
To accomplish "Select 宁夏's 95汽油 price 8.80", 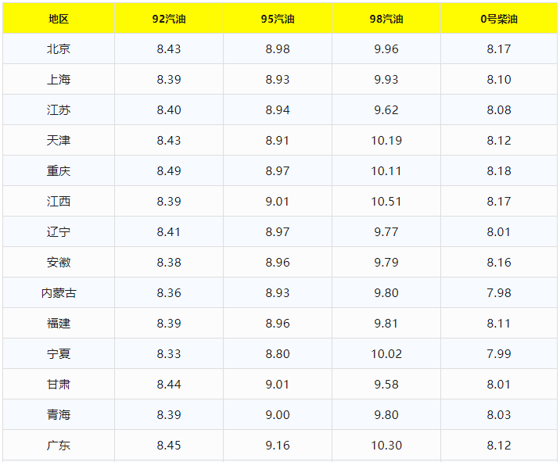I will 278,354.
